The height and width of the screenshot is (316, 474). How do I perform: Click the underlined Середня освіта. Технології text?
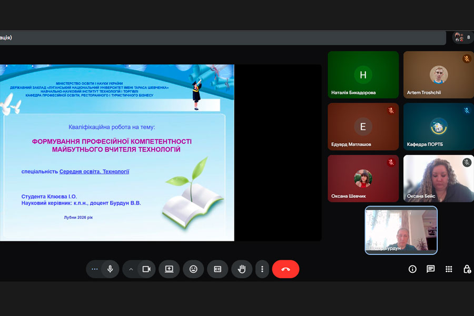coord(94,172)
